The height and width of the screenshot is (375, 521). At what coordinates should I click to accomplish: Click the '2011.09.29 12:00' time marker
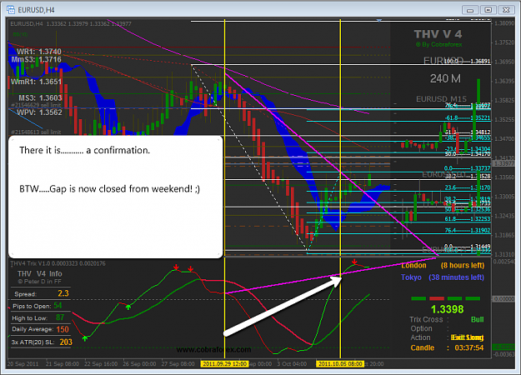pyautogui.click(x=224, y=364)
